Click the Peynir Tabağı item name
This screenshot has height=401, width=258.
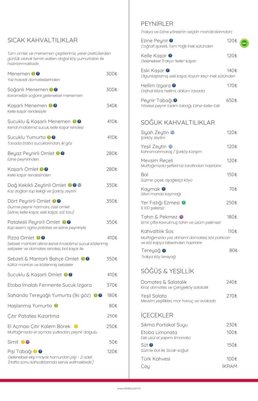[157, 101]
